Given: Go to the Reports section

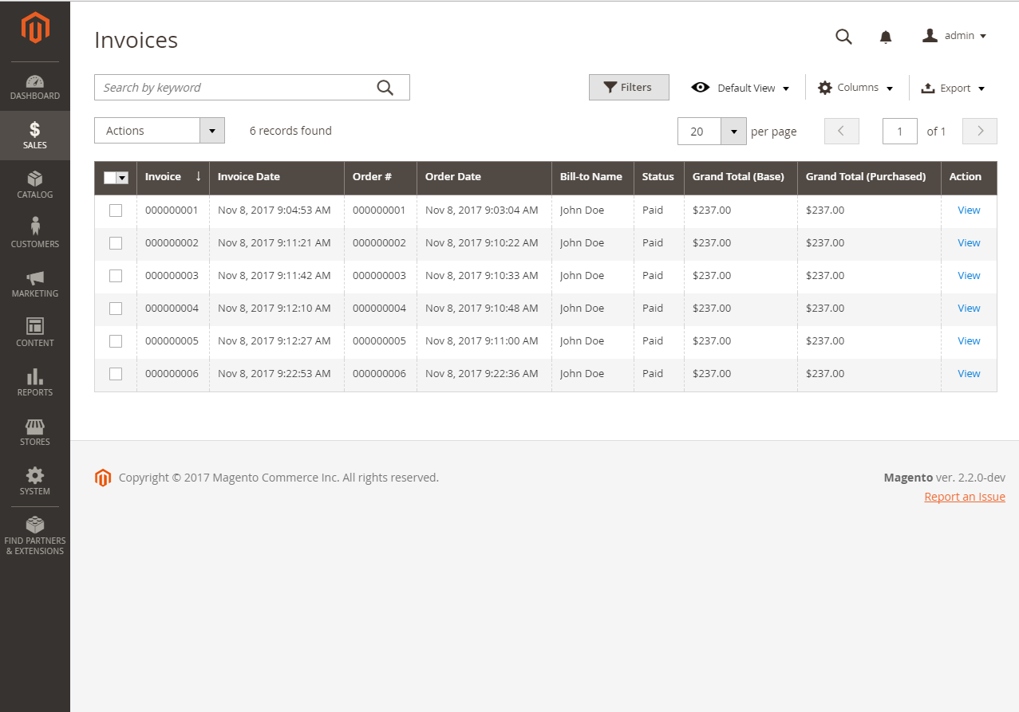Looking at the screenshot, I should tap(34, 383).
